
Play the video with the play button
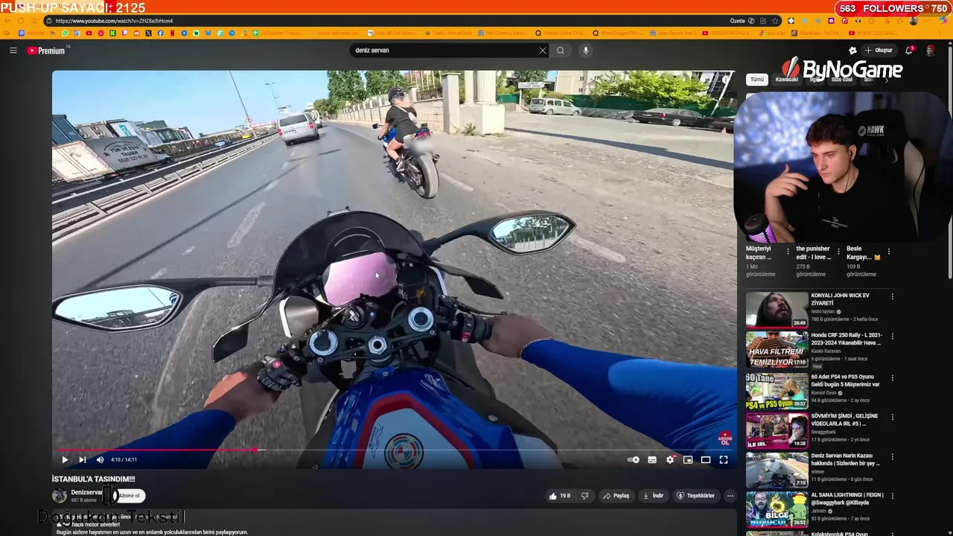click(x=65, y=460)
